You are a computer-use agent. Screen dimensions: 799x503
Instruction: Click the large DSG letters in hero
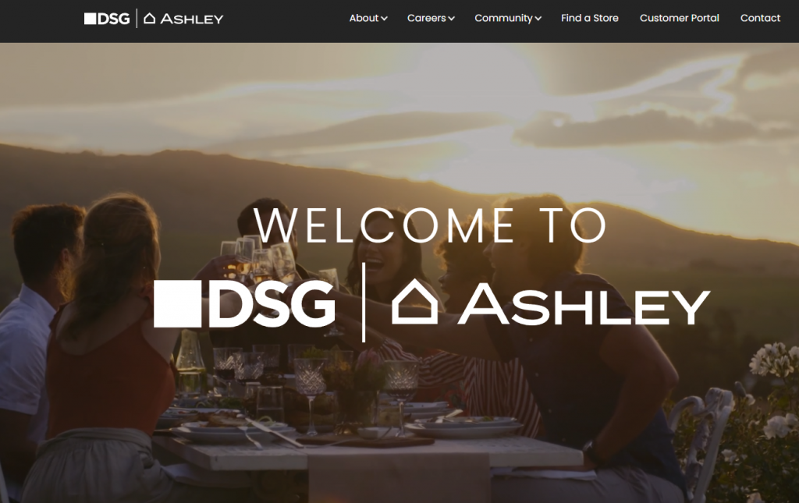[272, 304]
